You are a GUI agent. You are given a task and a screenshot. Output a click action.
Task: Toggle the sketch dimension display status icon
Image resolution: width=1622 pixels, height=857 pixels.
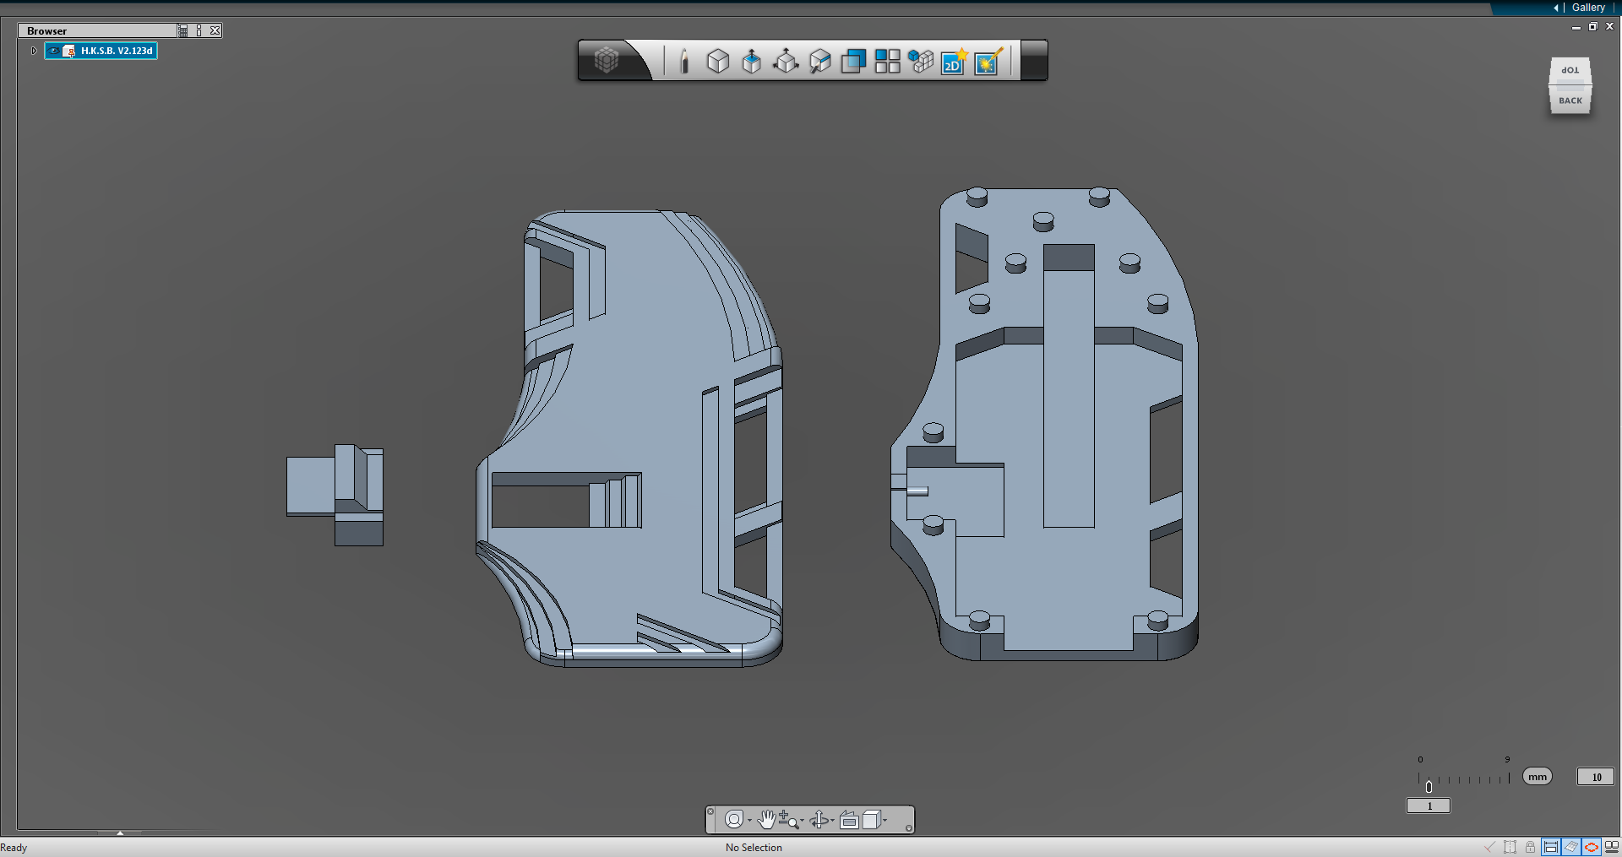coord(1551,847)
